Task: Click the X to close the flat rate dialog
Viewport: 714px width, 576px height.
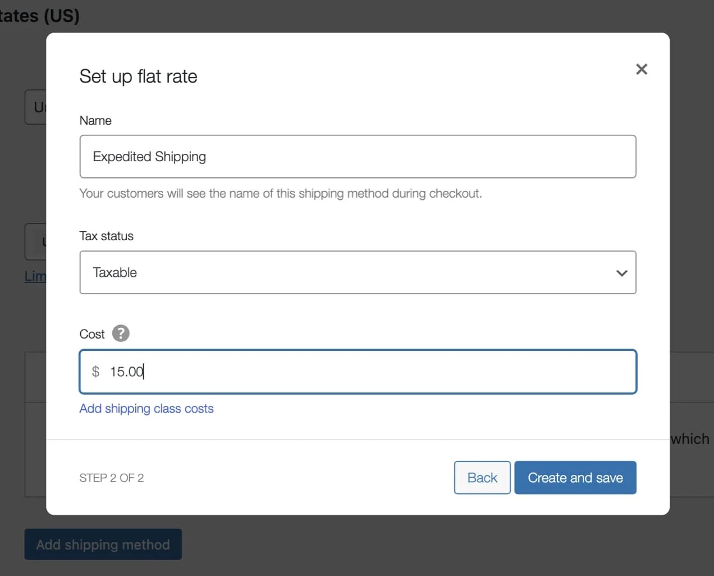Action: point(642,69)
